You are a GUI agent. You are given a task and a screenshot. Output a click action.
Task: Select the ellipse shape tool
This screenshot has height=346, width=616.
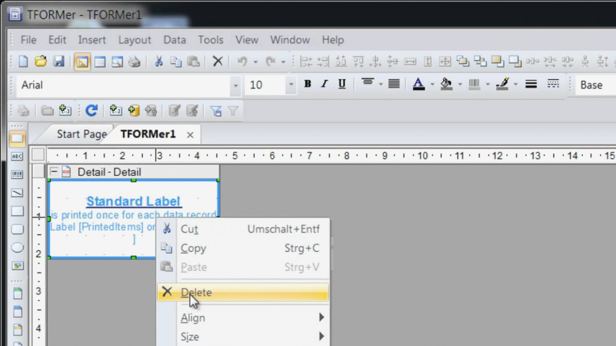point(17,247)
